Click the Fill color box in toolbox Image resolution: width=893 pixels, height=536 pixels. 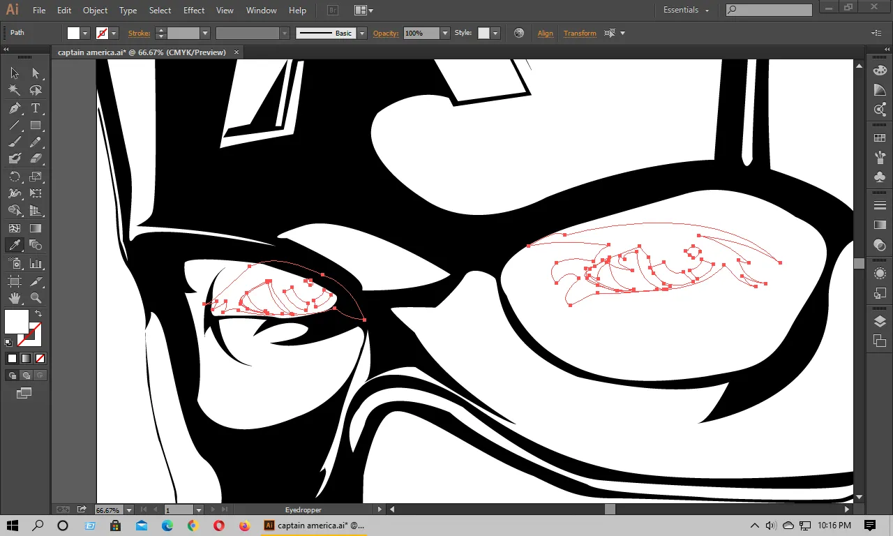point(17,322)
